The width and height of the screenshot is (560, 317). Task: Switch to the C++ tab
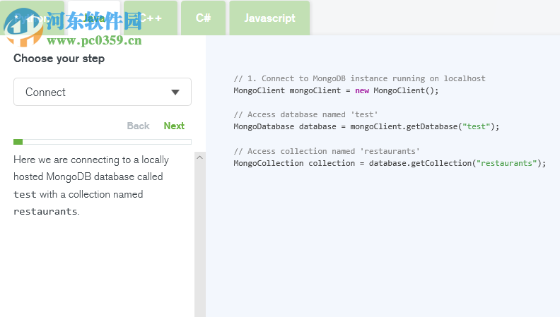pos(151,18)
